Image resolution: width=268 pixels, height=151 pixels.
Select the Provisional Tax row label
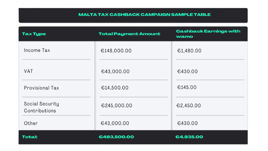coord(41,88)
